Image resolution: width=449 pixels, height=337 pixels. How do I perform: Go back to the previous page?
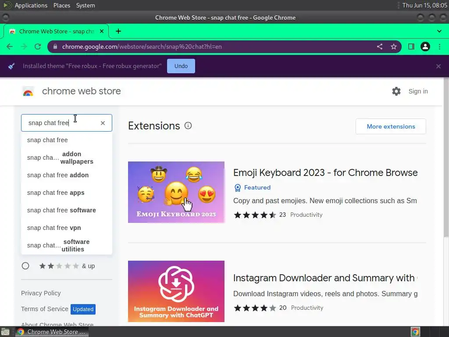[10, 47]
